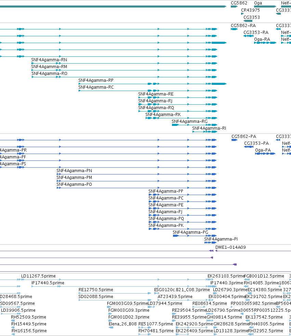291x336 pixels.
Task: Click the CG5862 gene label
Action: coord(239,3)
